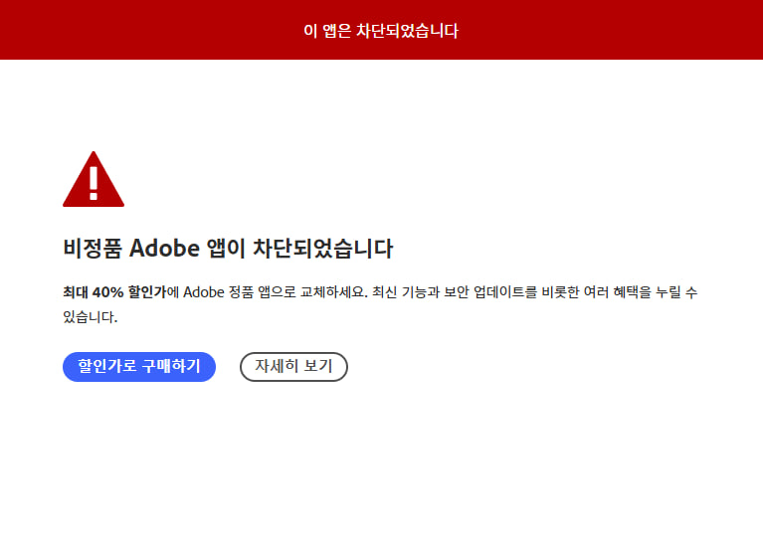Open the '자세히 보기' details button
The width and height of the screenshot is (763, 536).
(x=293, y=367)
